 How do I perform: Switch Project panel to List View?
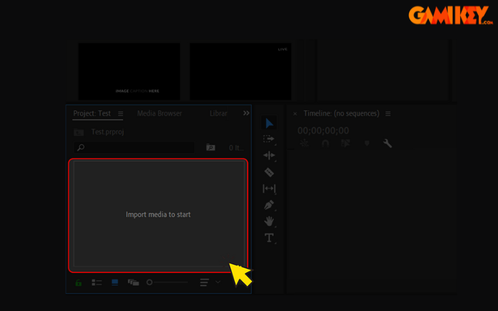click(x=96, y=282)
